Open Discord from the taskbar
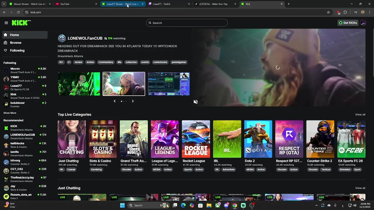The image size is (374, 210). [x=226, y=205]
